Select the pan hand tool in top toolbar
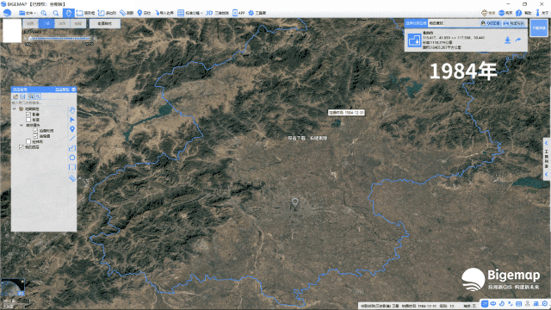Screen dimensions: 551x310 (69, 13)
